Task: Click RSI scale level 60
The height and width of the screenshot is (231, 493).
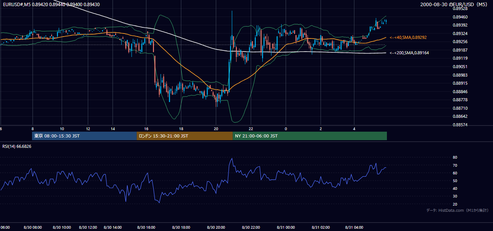Action: coord(455,173)
